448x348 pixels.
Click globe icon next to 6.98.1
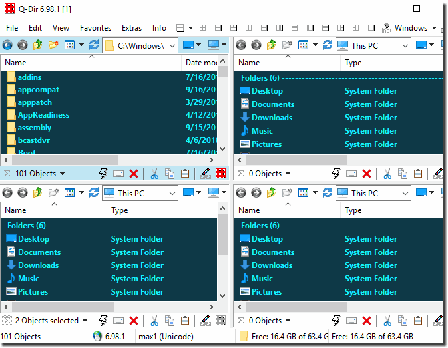pyautogui.click(x=97, y=336)
